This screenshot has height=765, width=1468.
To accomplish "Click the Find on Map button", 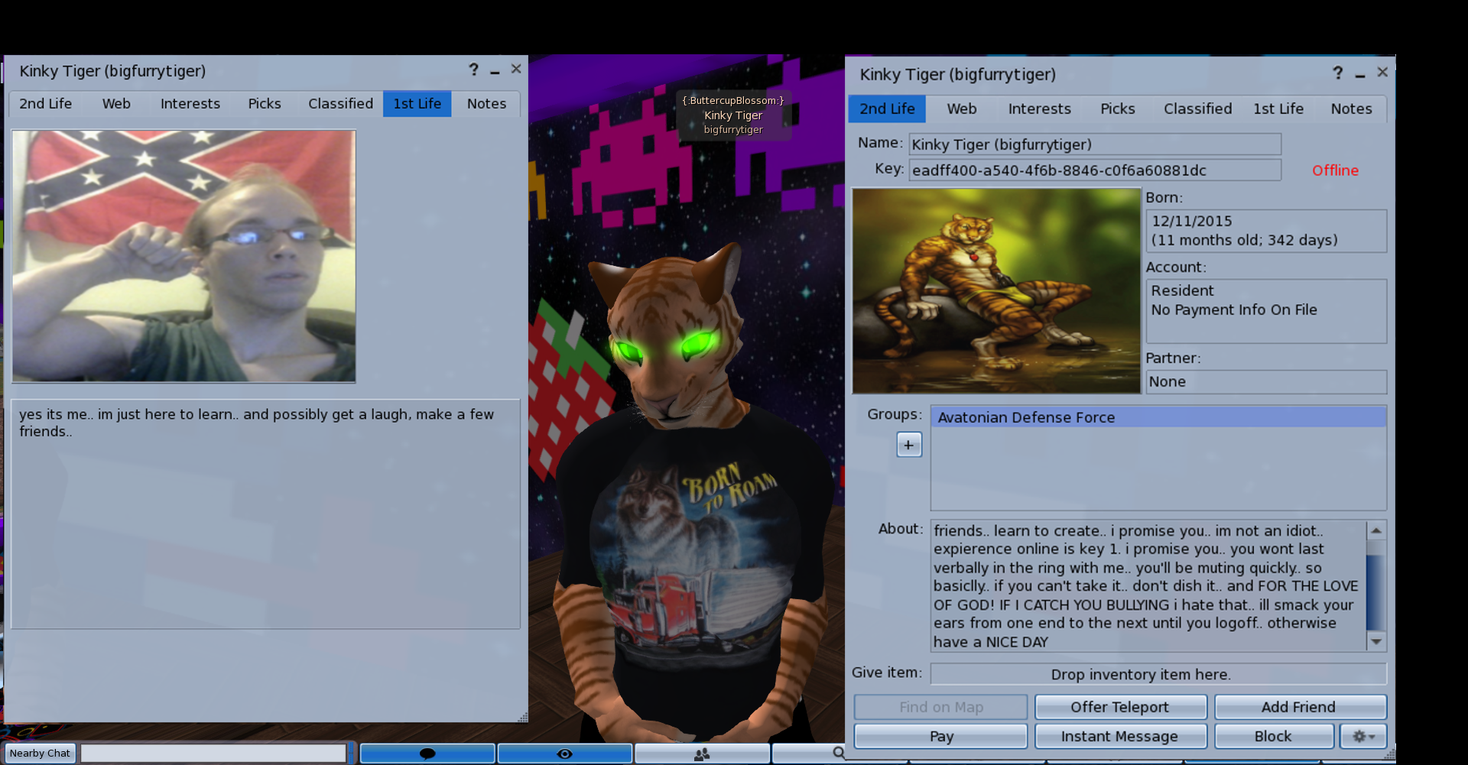I will [x=940, y=707].
